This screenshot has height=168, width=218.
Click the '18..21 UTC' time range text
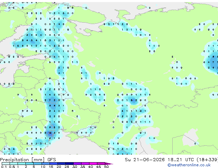(x=181, y=160)
